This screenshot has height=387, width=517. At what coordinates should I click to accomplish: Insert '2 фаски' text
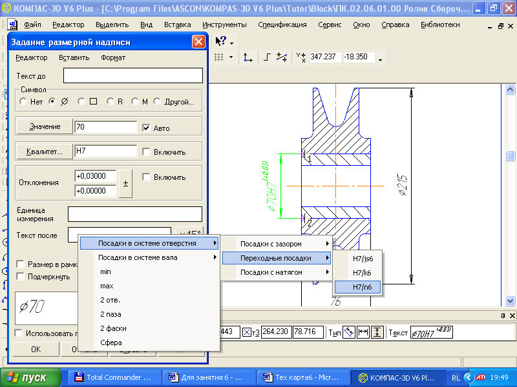click(x=150, y=328)
